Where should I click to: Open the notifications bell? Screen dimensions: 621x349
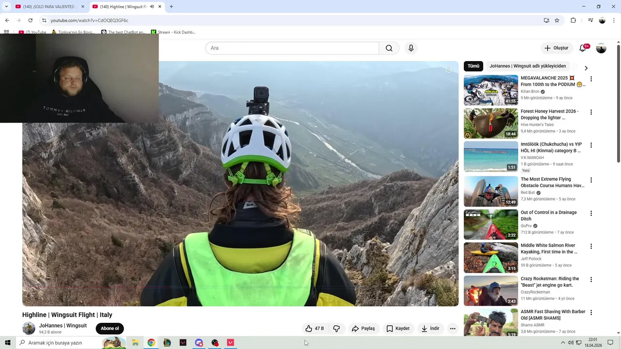click(x=583, y=48)
